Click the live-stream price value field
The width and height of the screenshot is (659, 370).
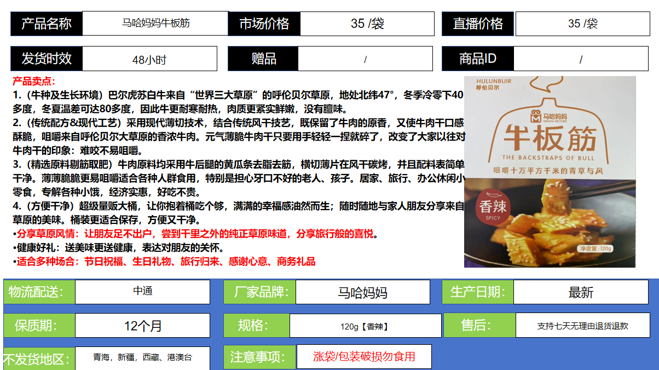click(x=582, y=24)
